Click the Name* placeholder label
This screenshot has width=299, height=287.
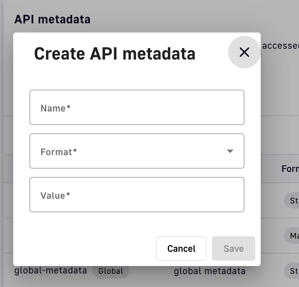point(56,108)
